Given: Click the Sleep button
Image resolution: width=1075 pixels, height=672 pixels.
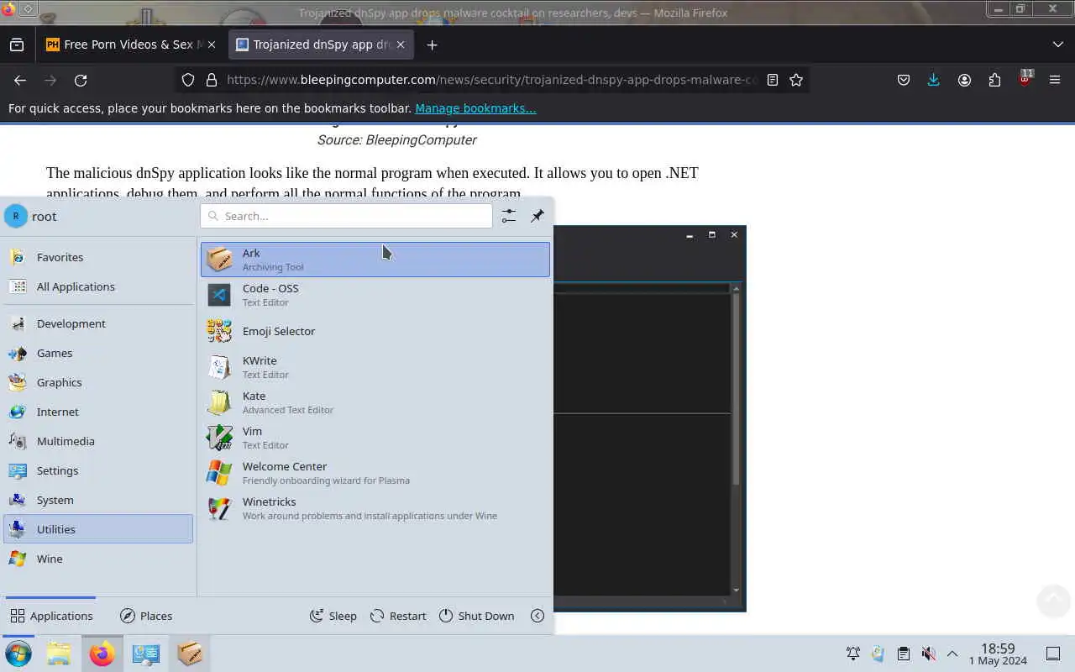Looking at the screenshot, I should pos(333,616).
